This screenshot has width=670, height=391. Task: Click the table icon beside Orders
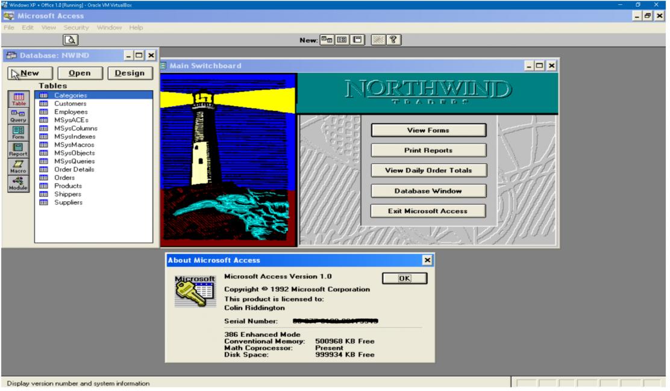pos(43,177)
